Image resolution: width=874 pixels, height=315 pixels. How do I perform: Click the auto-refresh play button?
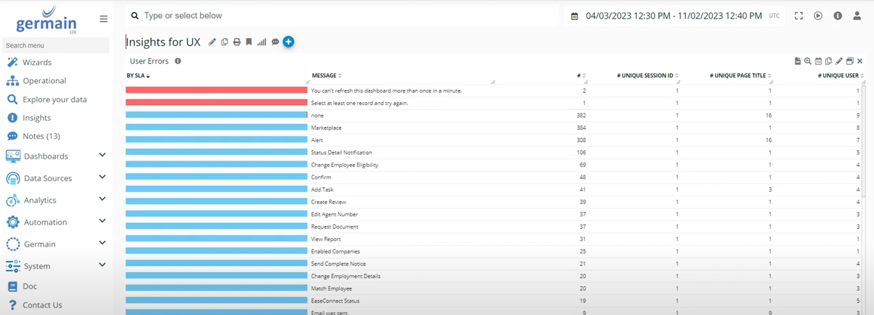[x=818, y=16]
